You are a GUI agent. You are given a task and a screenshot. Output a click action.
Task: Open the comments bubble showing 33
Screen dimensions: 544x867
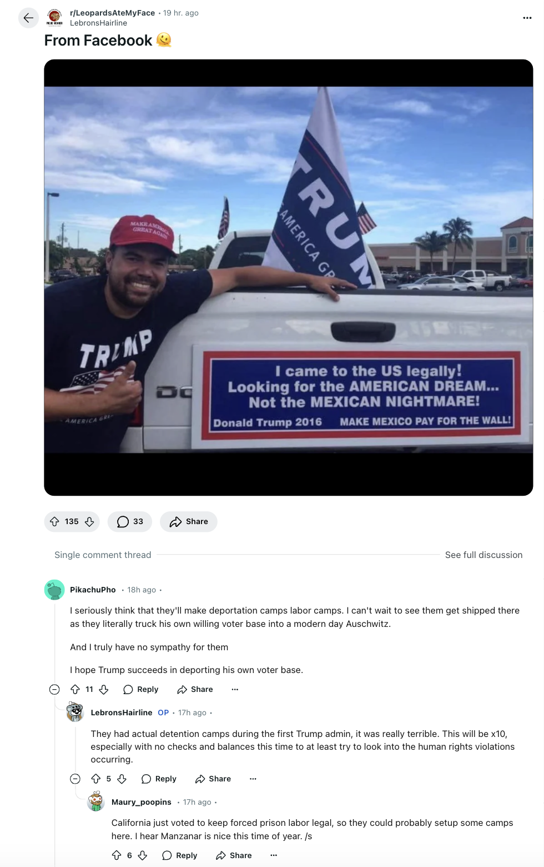pyautogui.click(x=130, y=521)
